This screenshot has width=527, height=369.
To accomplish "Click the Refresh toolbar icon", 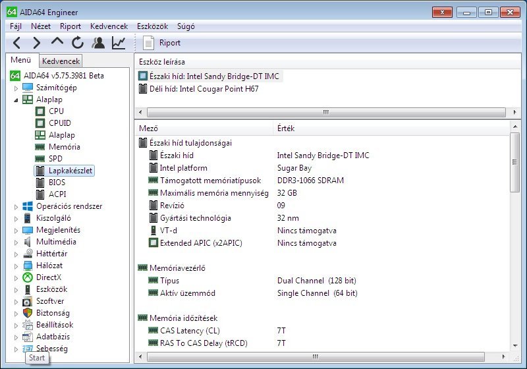I will point(78,43).
